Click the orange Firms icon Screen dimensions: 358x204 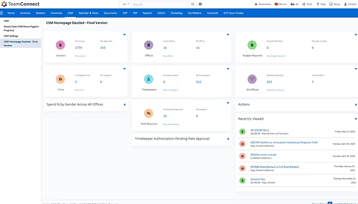tap(60, 79)
